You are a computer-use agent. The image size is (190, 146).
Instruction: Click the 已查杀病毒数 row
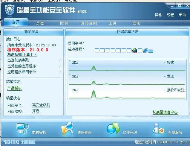(x=34, y=60)
